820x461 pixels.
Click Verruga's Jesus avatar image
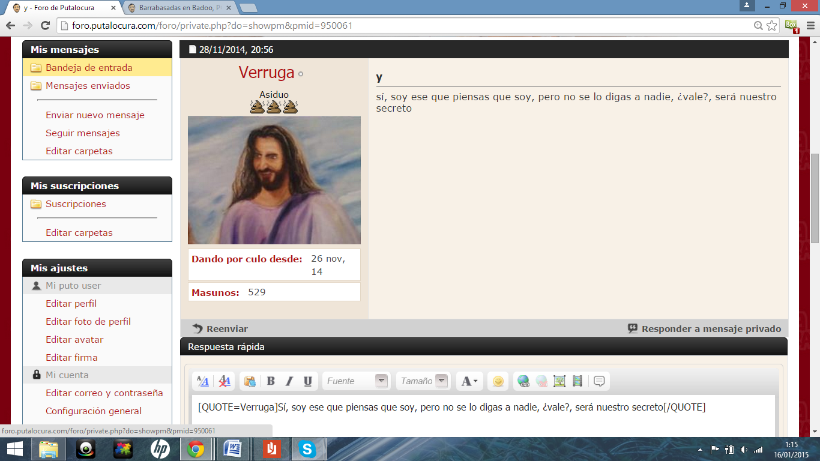(274, 180)
